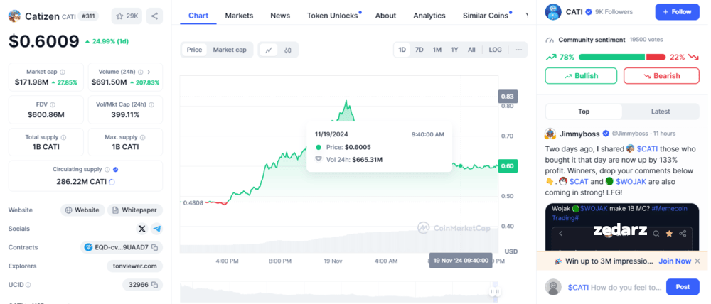Toggle the LOG scale on the chart
711x304 pixels.
[495, 50]
